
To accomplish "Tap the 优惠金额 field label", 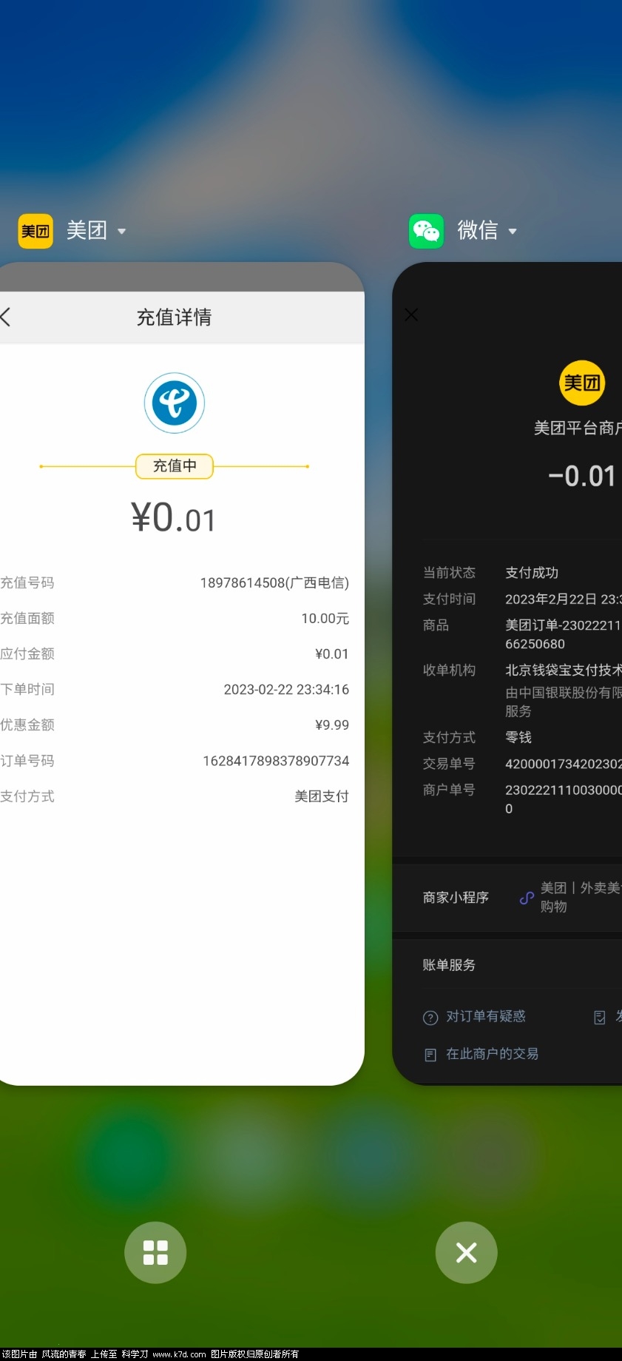I will [27, 725].
